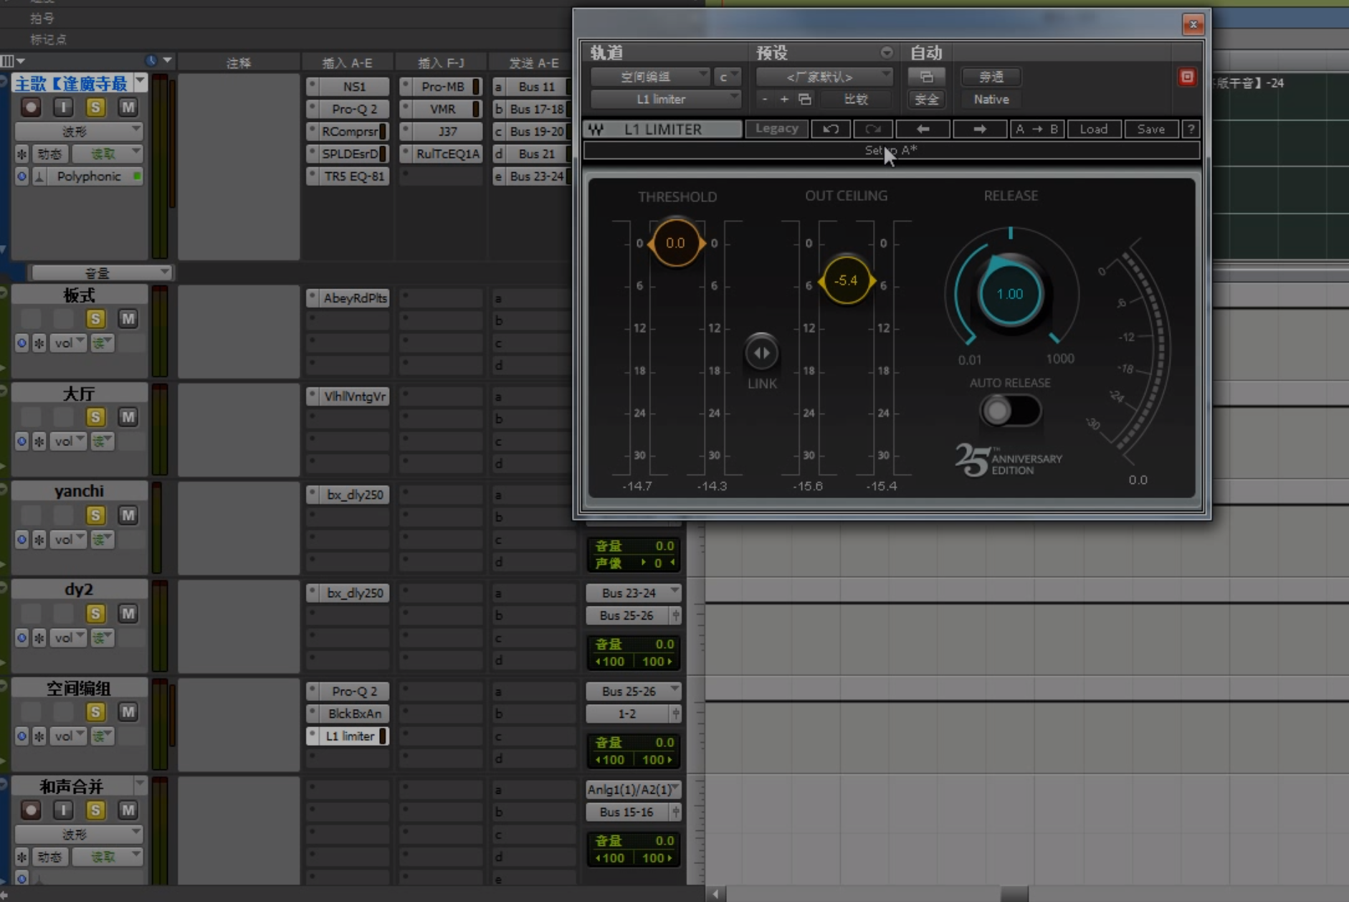Image resolution: width=1349 pixels, height=902 pixels.
Task: Click the Load button in the plugin header
Action: [x=1093, y=129]
